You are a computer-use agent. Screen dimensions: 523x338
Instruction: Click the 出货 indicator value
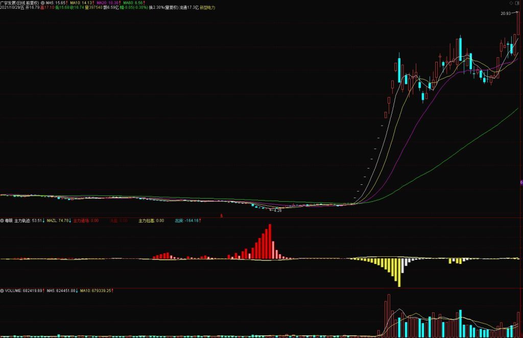pyautogui.click(x=187, y=221)
